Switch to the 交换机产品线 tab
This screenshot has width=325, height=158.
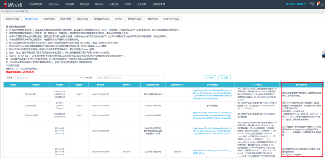click(12, 19)
